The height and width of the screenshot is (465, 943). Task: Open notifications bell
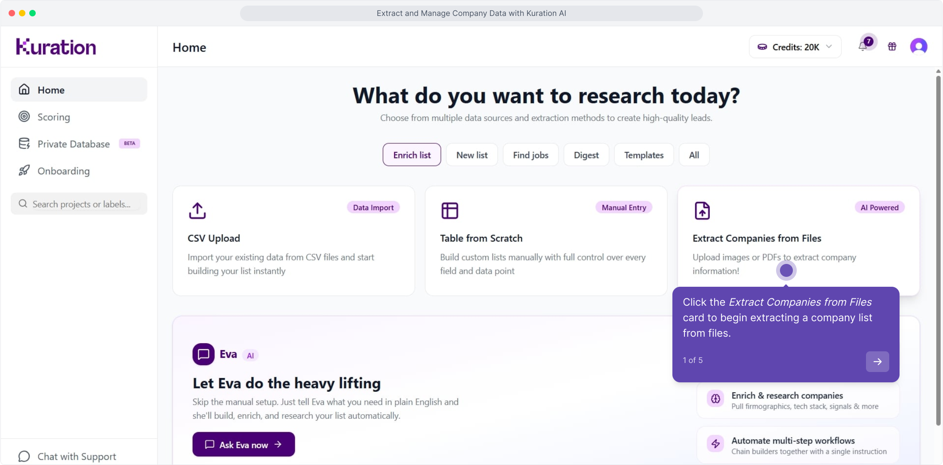coord(863,46)
